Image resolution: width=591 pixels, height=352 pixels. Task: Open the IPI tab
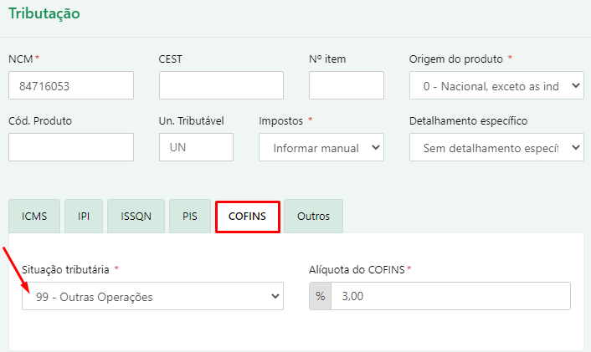85,216
